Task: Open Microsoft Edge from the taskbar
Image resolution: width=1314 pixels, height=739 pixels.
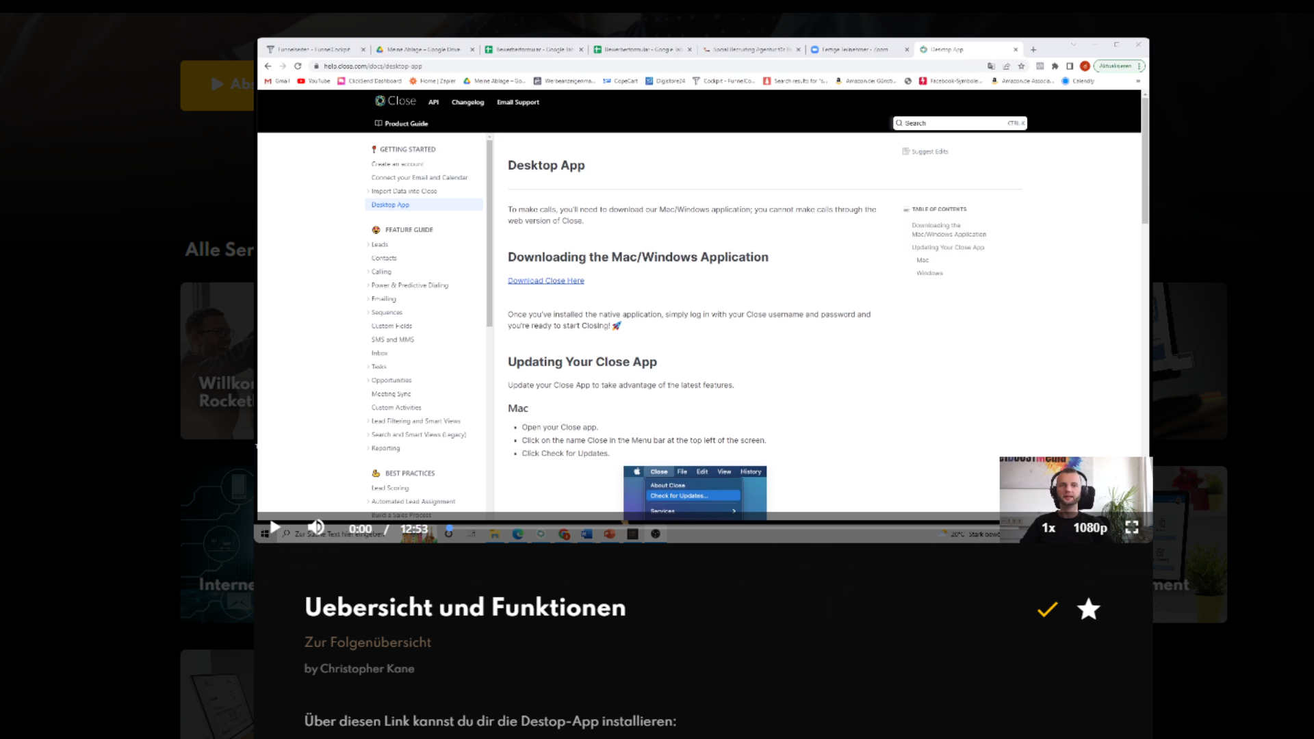Action: pos(517,534)
